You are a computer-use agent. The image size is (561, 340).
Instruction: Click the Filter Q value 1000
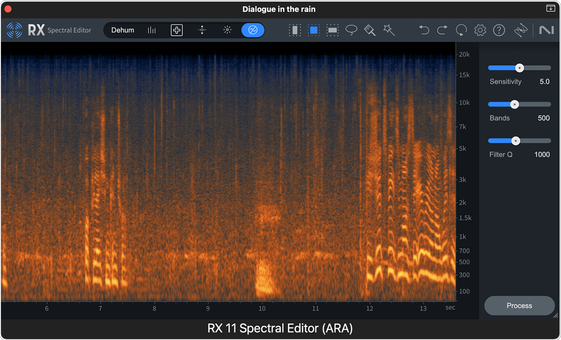(542, 155)
